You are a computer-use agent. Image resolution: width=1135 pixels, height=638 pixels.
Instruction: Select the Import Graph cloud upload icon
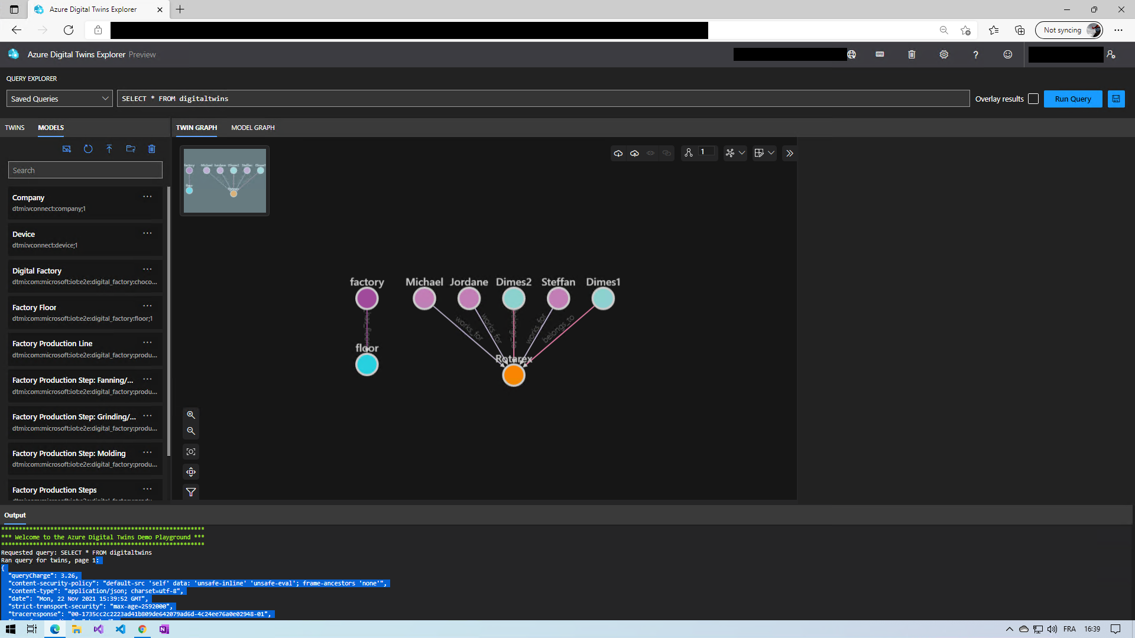(x=634, y=153)
